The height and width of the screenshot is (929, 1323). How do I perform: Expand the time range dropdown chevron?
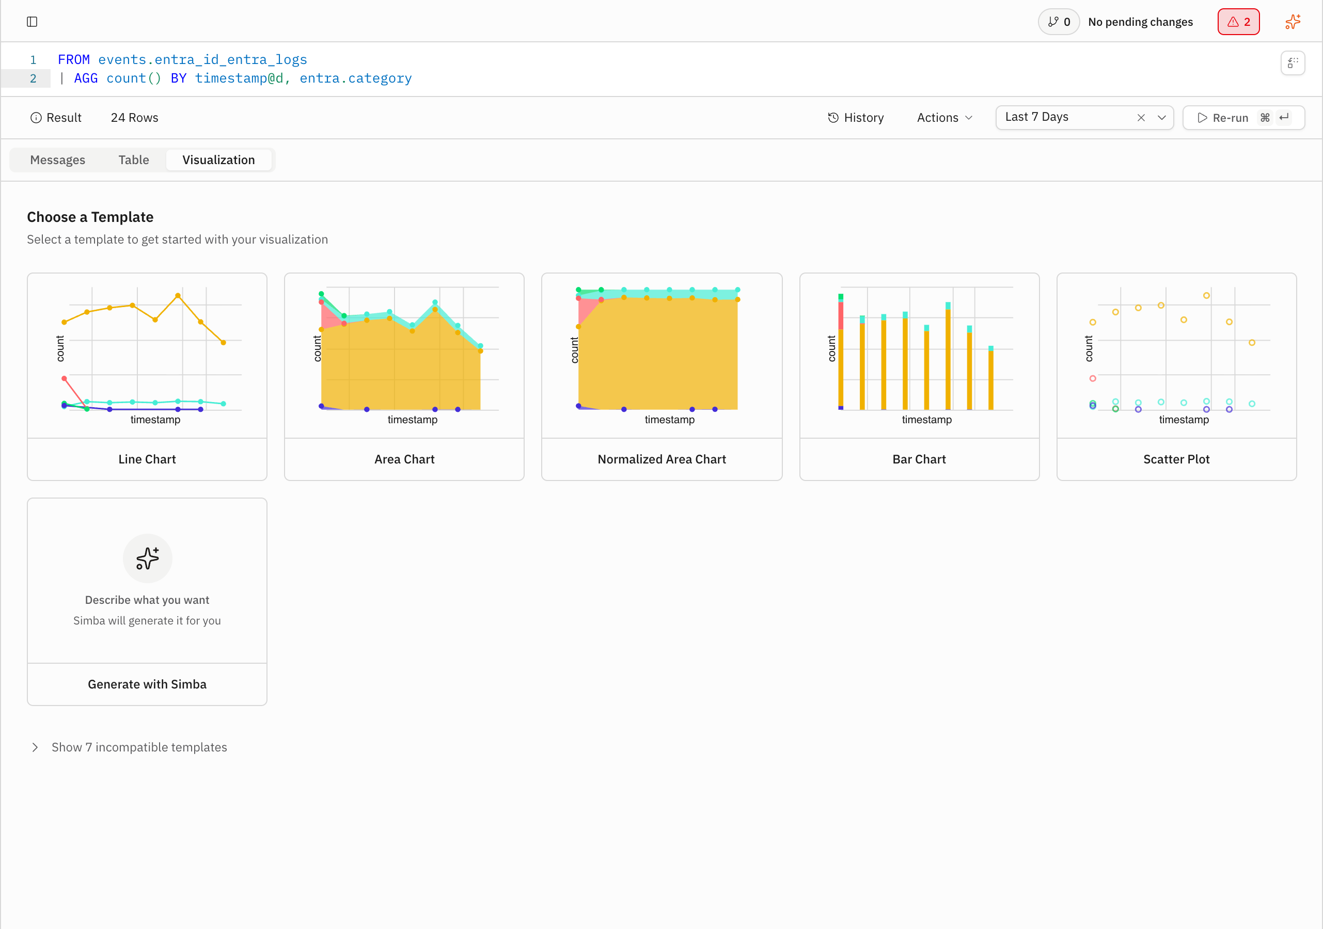[1162, 118]
